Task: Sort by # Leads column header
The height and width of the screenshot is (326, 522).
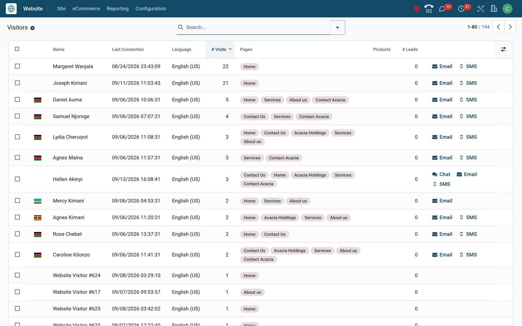Action: click(410, 50)
